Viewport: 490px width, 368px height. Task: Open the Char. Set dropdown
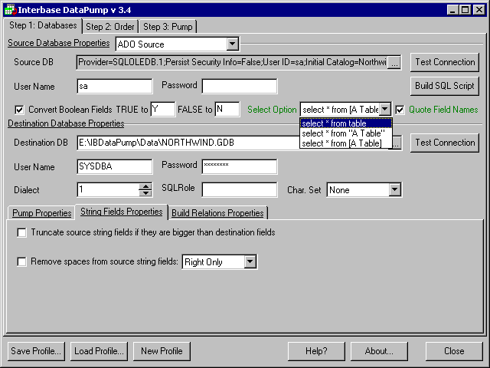(395, 189)
